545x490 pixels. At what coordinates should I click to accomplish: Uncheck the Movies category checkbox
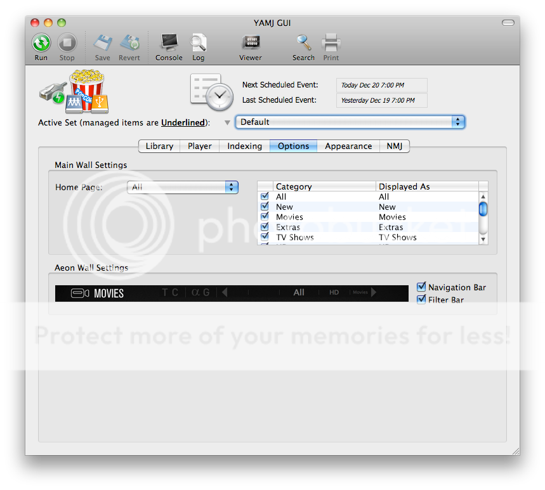tap(265, 217)
